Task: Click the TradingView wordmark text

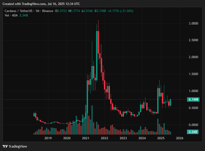Action: pyautogui.click(x=18, y=146)
